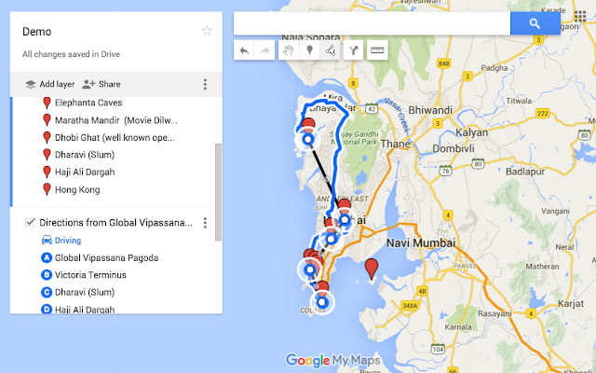The image size is (596, 373).
Task: Select the hand pan tool
Action: (x=289, y=50)
